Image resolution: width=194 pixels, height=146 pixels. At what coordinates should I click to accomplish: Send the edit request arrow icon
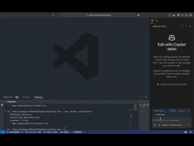[x=189, y=125]
